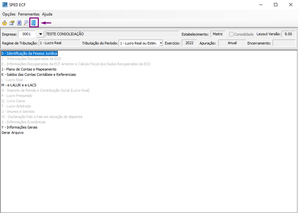Select Q - Livro Caixa entry
Viewport: 298px width, 213px height.
click(x=13, y=101)
